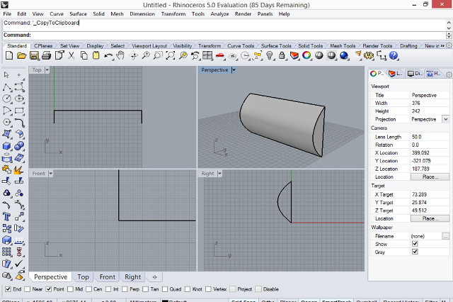Switch to the Solid Tools toolbar tab
This screenshot has width=453, height=302.
pyautogui.click(x=310, y=45)
